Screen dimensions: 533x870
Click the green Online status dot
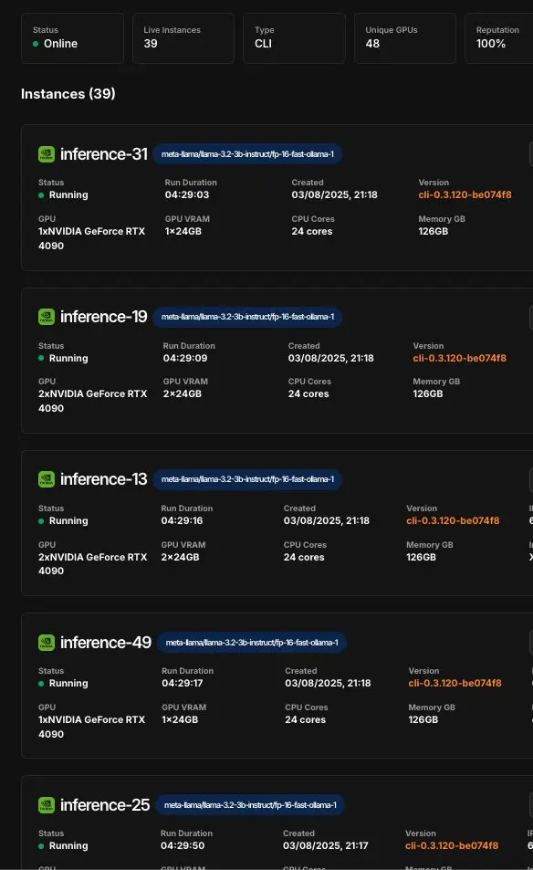[x=36, y=44]
